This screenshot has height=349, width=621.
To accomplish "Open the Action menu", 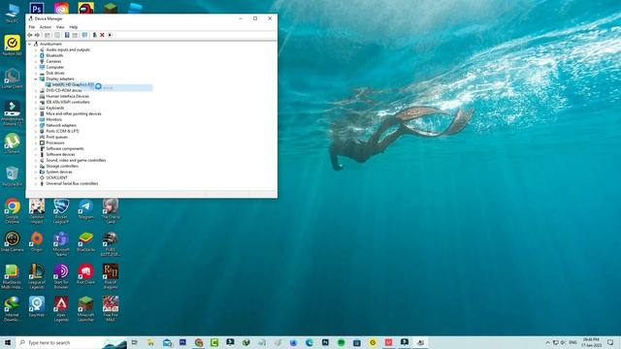I will click(46, 27).
